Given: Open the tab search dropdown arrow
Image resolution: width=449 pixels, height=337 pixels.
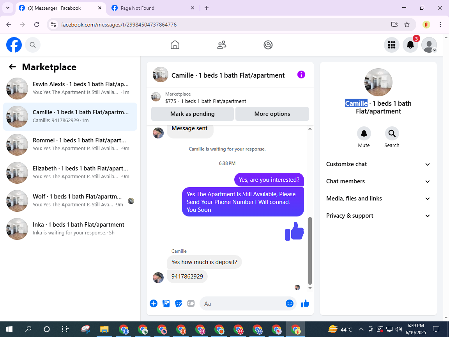Looking at the screenshot, I should coord(8,8).
